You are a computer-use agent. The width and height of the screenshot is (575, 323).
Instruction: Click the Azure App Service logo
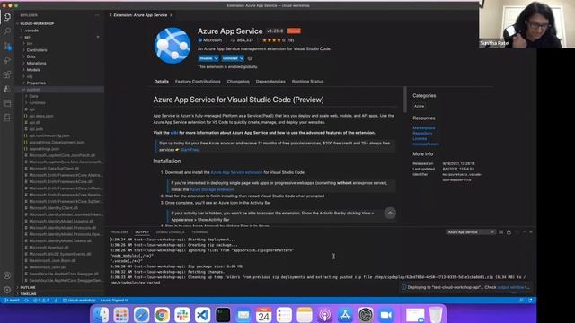[x=172, y=46]
